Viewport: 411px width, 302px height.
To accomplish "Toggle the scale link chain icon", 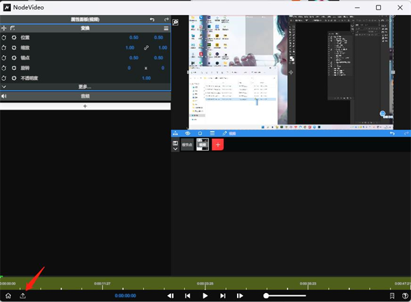I will tap(146, 48).
